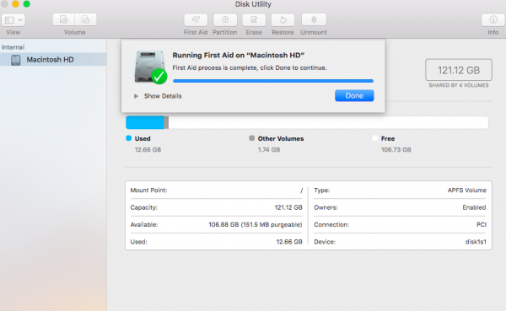Click the "12.66 GB" value under Used legend

(x=148, y=150)
